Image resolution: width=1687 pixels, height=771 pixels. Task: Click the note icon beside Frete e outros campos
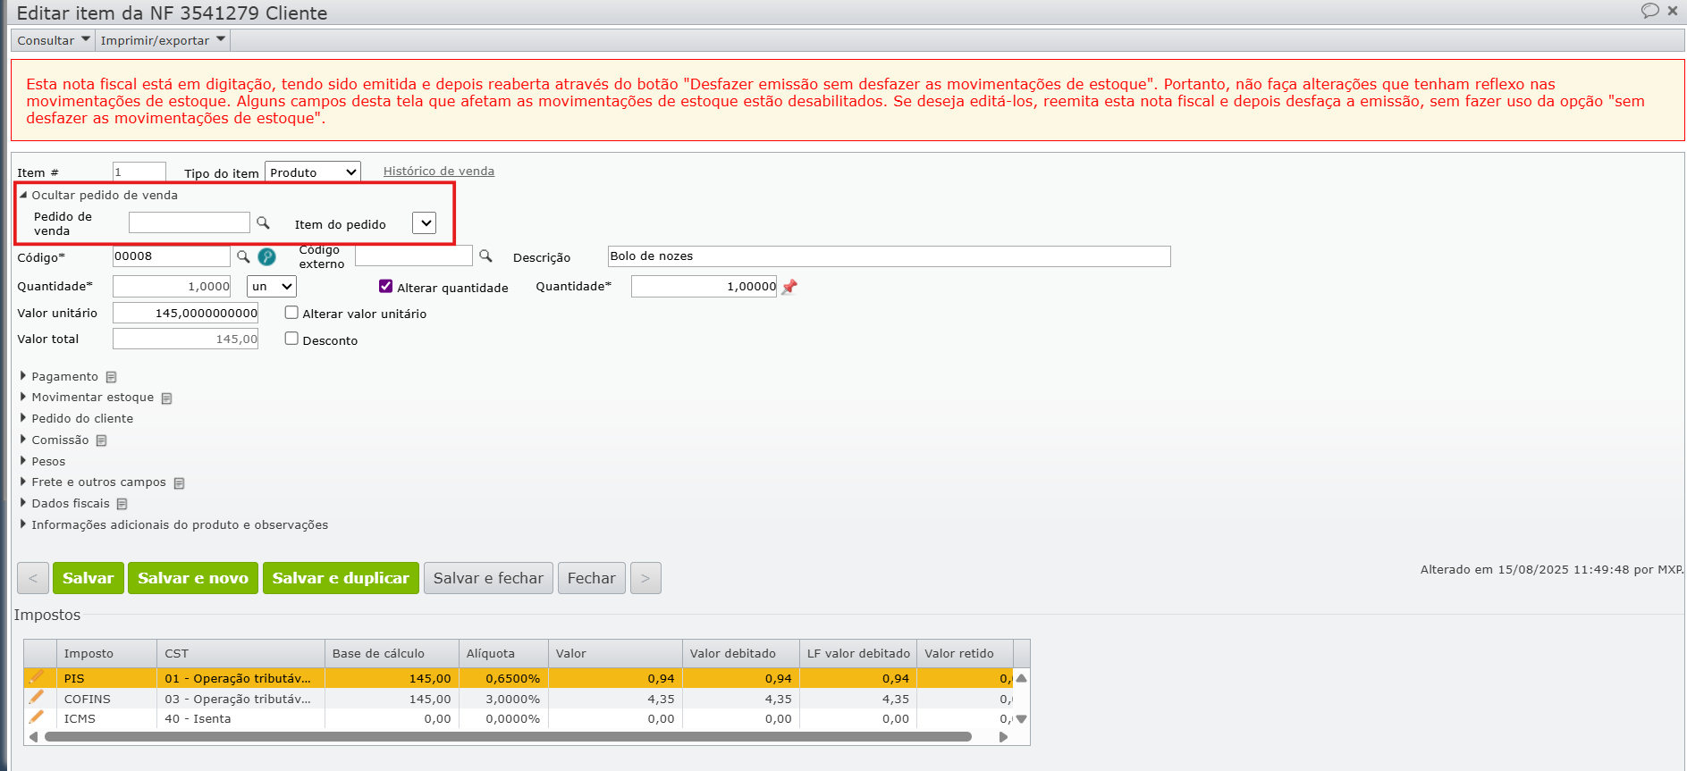click(179, 483)
